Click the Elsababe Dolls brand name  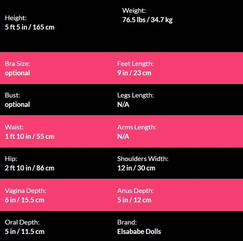point(139,232)
